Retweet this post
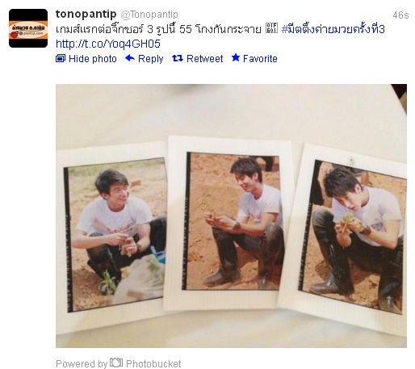 [204, 59]
